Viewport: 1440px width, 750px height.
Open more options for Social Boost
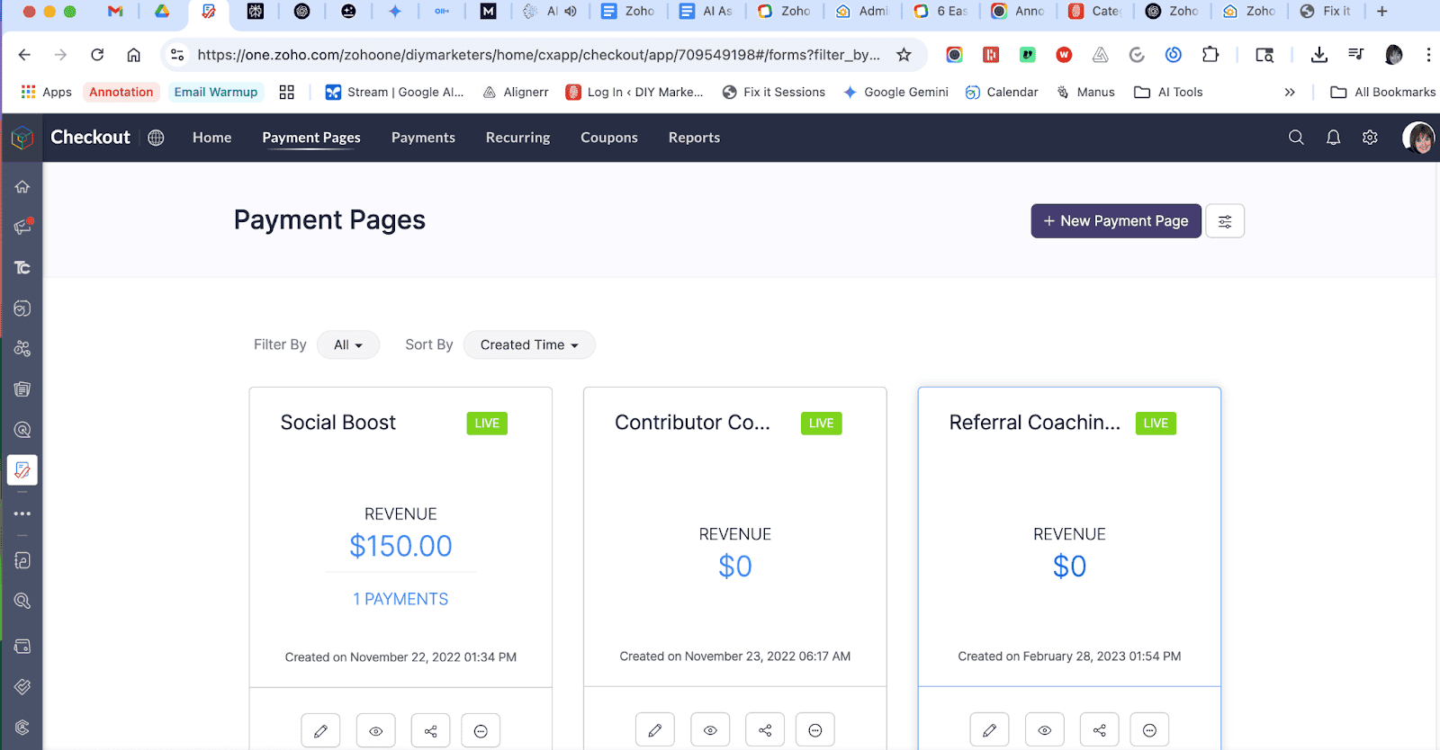(x=481, y=731)
